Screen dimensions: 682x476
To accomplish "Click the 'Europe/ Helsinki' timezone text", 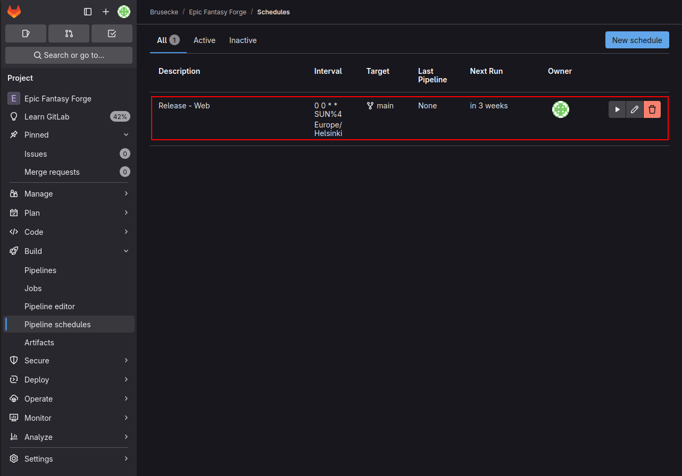I will tap(328, 129).
